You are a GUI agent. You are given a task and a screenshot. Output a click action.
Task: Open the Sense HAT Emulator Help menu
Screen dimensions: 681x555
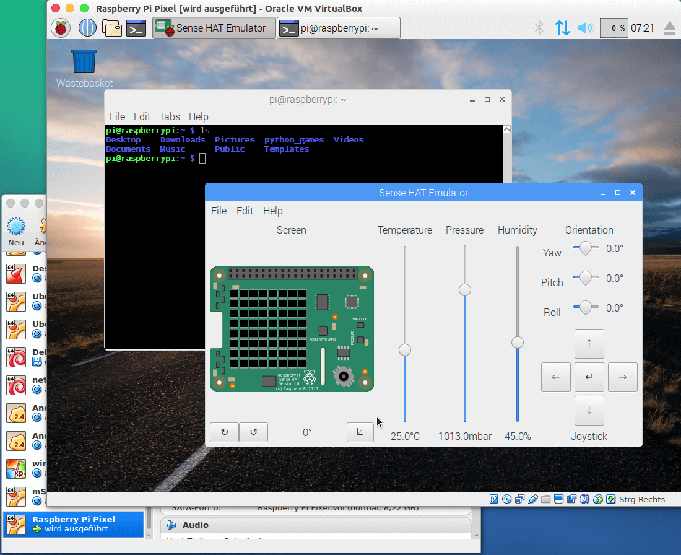[273, 211]
